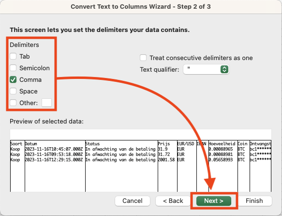The width and height of the screenshot is (282, 216).
Task: Toggle Treat consecutive delimiters as one
Action: 143,58
